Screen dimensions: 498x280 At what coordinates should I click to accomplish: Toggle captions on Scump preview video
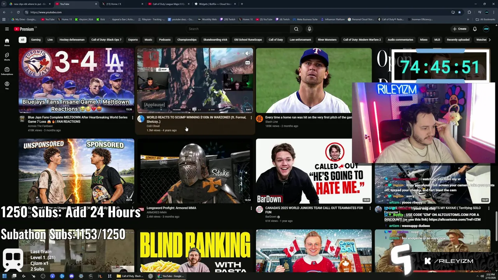click(247, 63)
